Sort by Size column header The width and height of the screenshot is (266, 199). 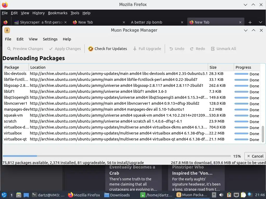coord(221,67)
